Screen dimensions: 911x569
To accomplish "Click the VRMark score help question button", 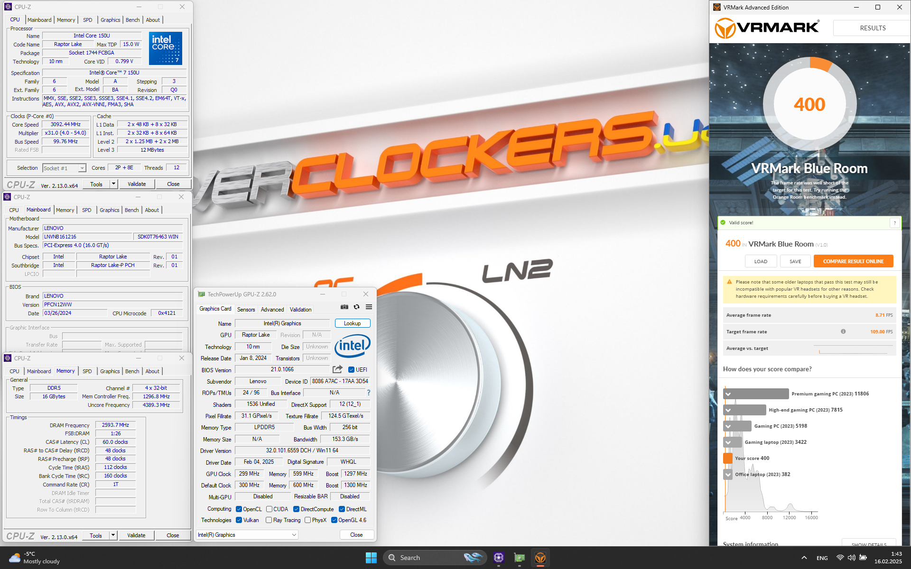I will pos(895,223).
